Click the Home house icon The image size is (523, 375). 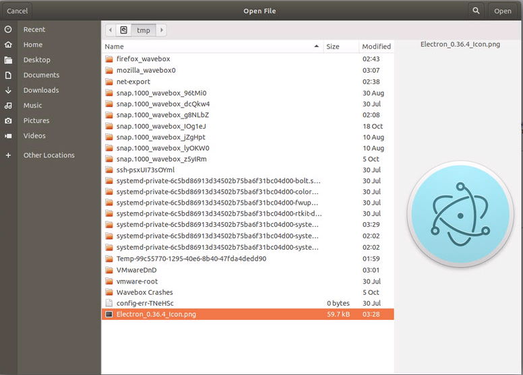tap(8, 44)
